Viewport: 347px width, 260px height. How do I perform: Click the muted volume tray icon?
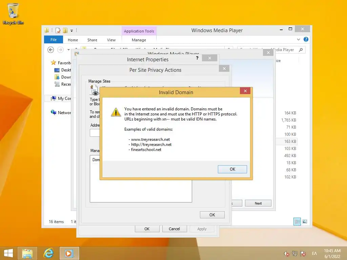point(287,254)
